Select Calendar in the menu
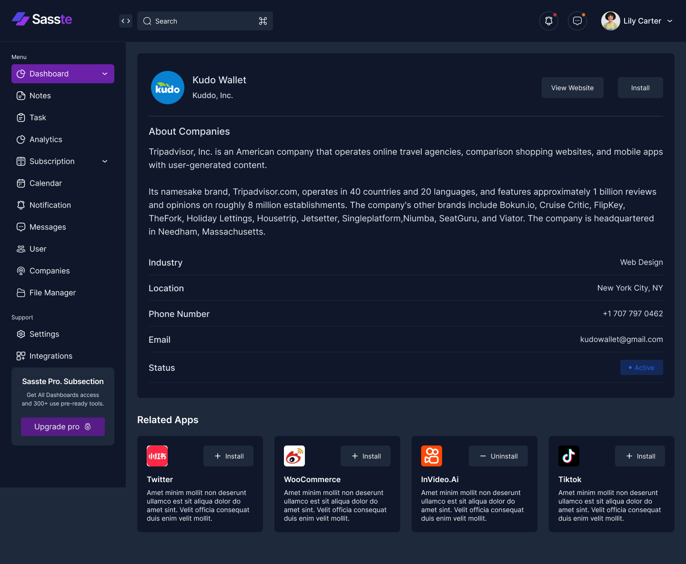Viewport: 686px width, 564px height. tap(63, 183)
